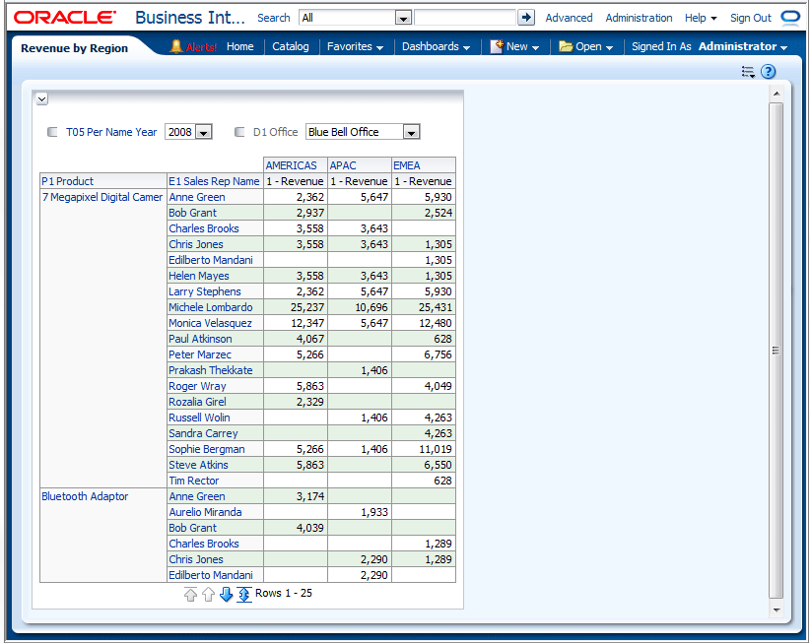Click the search go arrow button
The width and height of the screenshot is (810, 643).
[526, 18]
